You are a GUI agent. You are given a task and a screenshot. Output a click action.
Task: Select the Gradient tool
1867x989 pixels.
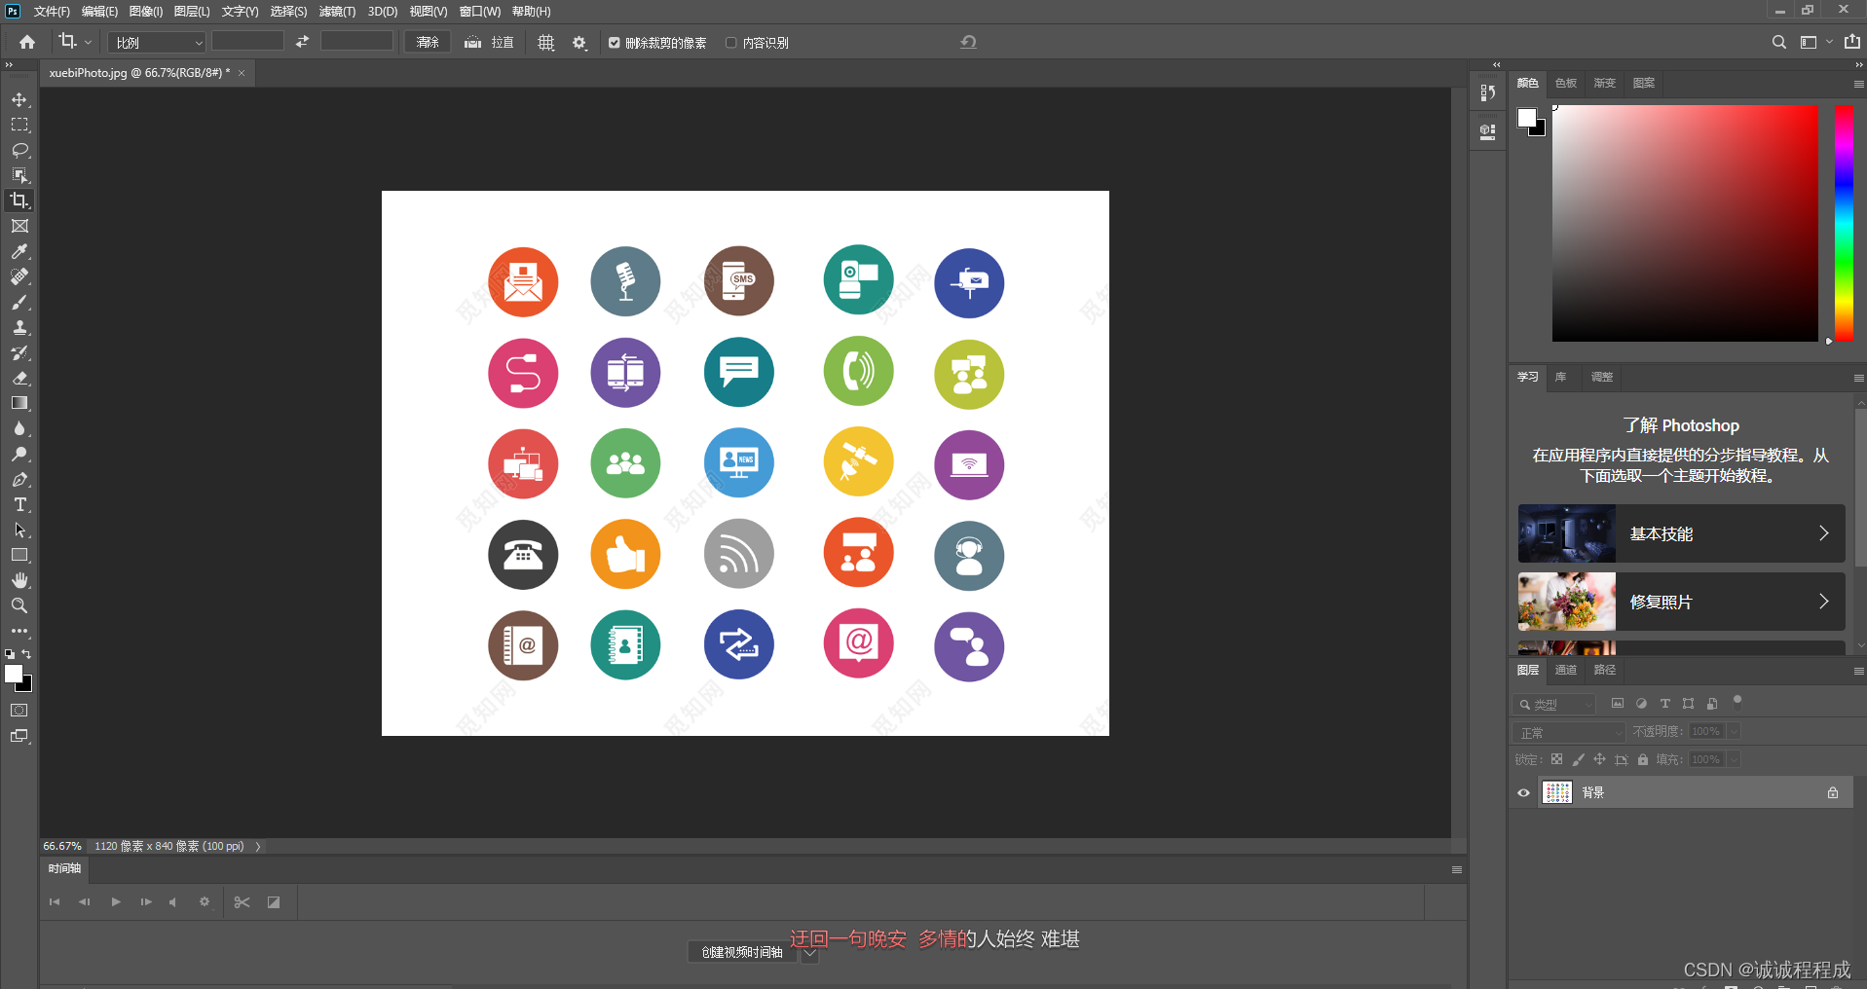pyautogui.click(x=19, y=403)
